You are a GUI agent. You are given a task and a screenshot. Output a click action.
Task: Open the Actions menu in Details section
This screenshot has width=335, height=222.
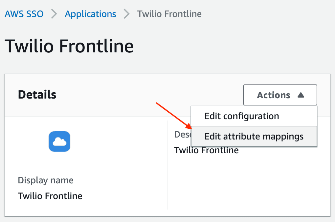[280, 95]
